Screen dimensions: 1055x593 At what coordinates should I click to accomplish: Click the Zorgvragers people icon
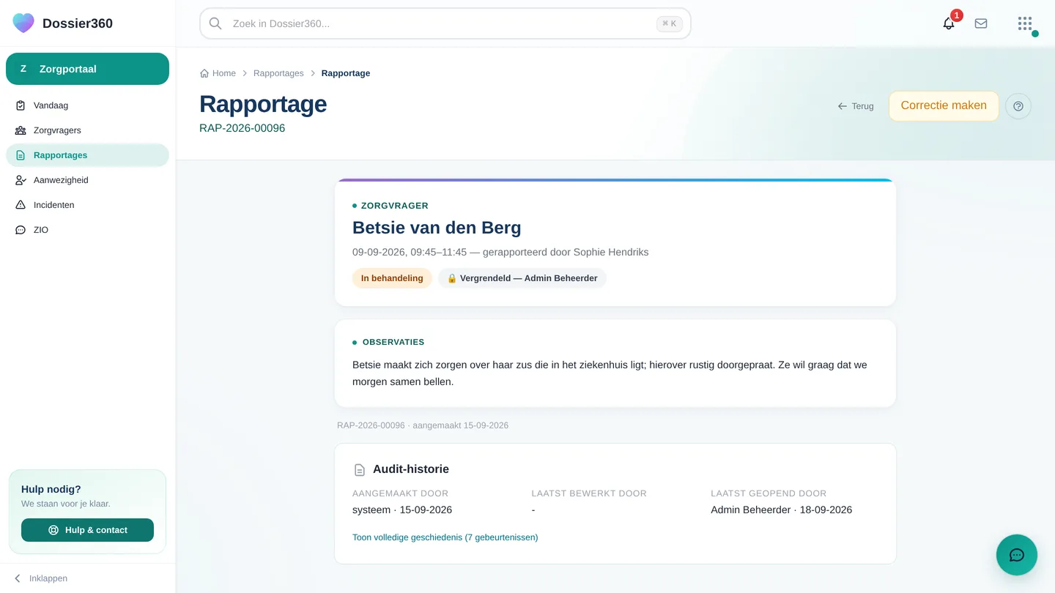(x=21, y=130)
